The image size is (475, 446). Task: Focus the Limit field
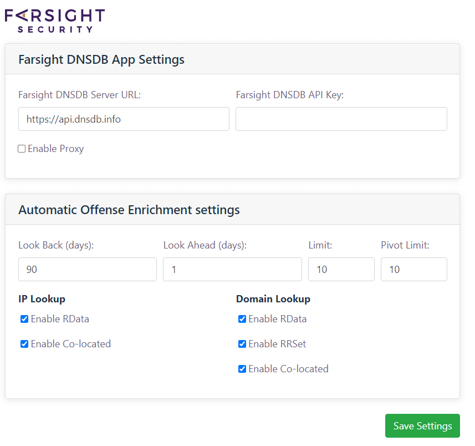(x=341, y=269)
